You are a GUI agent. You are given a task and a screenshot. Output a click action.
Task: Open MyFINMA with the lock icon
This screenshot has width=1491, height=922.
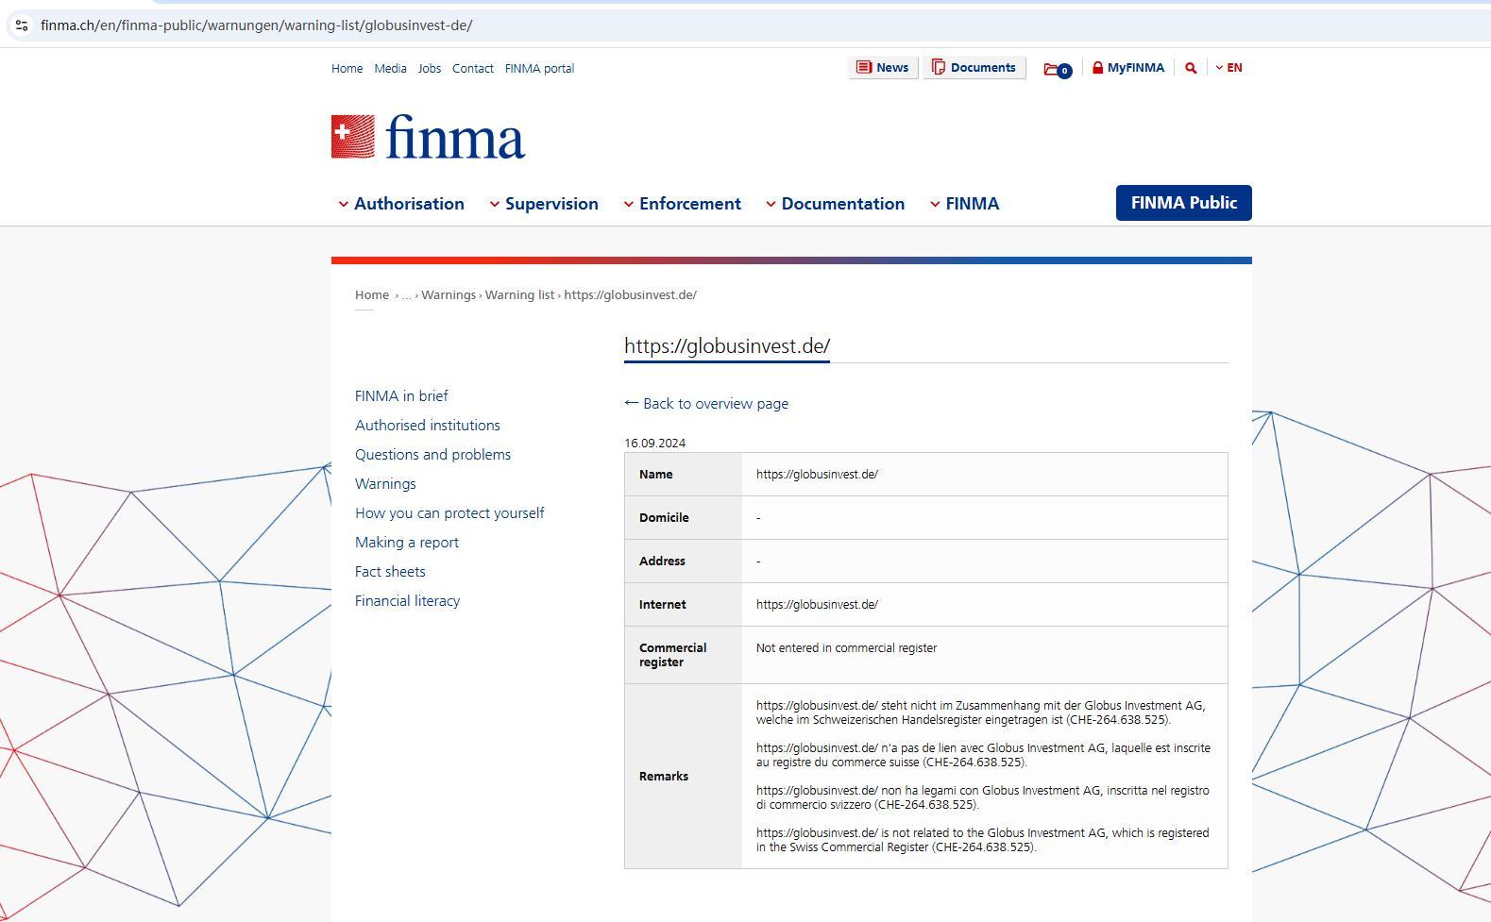pos(1127,68)
